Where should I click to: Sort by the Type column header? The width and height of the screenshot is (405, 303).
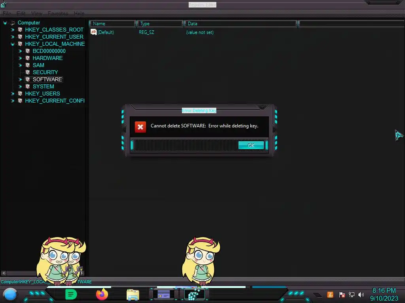click(160, 24)
